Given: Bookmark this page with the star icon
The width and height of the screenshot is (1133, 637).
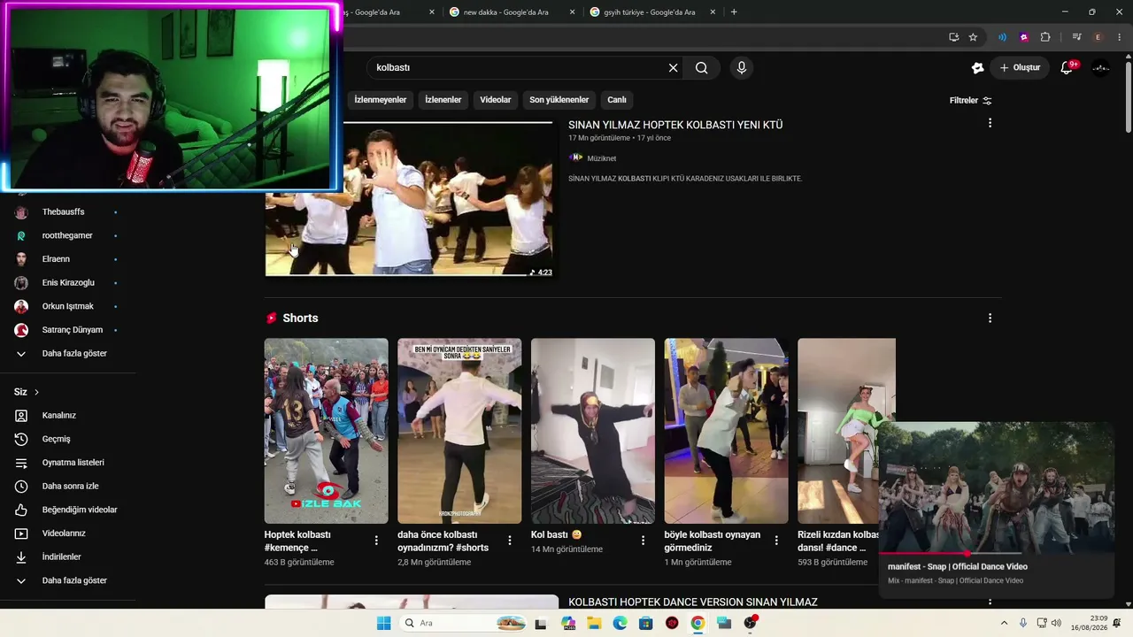Looking at the screenshot, I should tap(973, 37).
